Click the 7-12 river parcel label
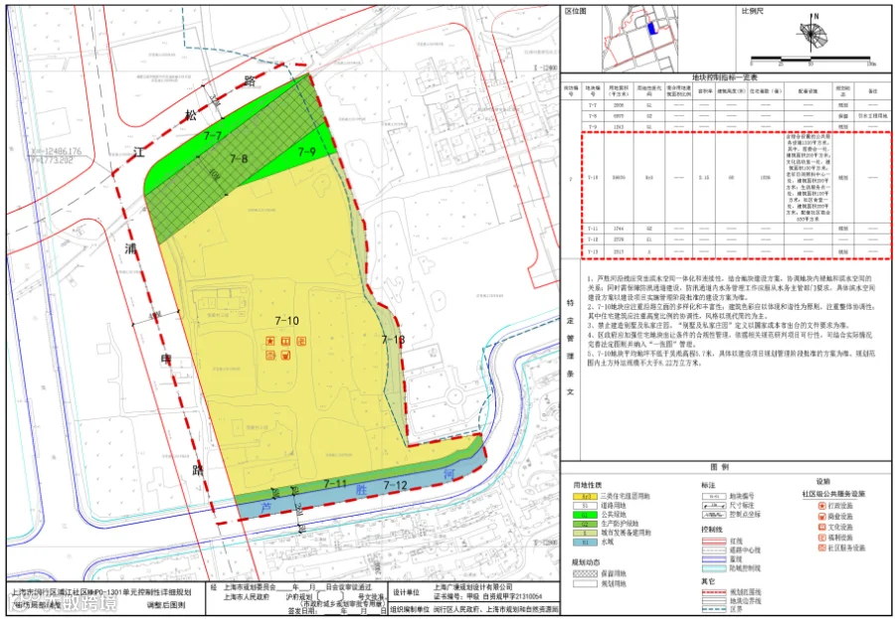Viewport: 895px width, 619px height. click(x=395, y=486)
